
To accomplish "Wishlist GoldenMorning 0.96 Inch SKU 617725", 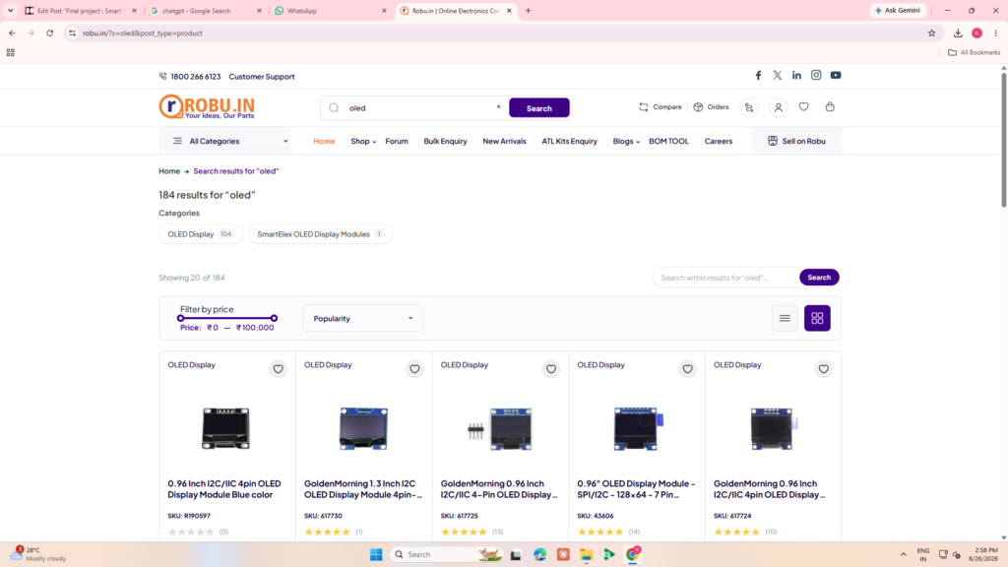I will click(x=551, y=369).
